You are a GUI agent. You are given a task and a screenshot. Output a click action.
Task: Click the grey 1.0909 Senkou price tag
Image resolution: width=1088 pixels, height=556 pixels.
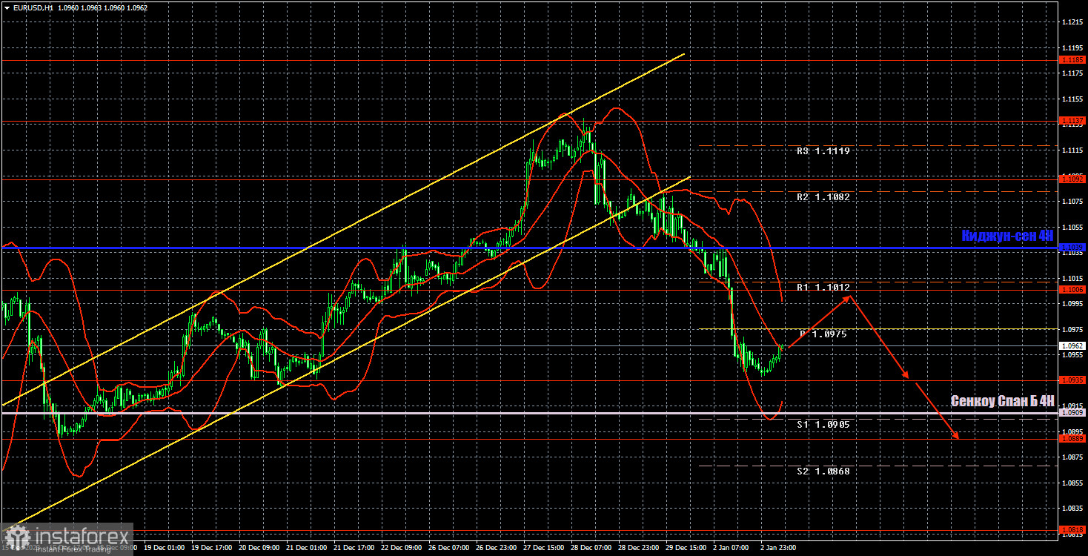click(x=1073, y=412)
